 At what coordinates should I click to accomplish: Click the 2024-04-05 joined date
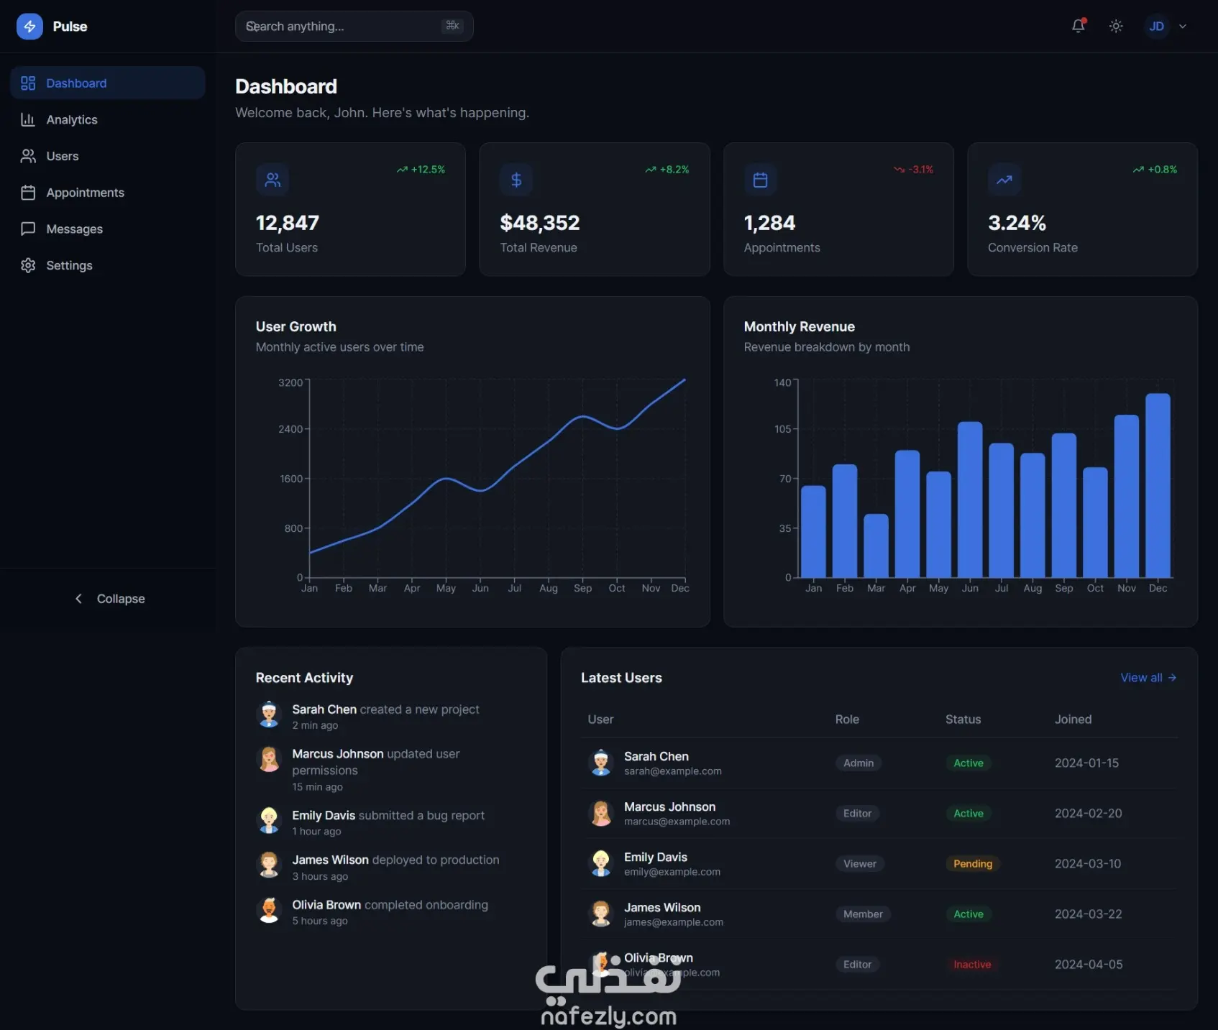pyautogui.click(x=1089, y=965)
